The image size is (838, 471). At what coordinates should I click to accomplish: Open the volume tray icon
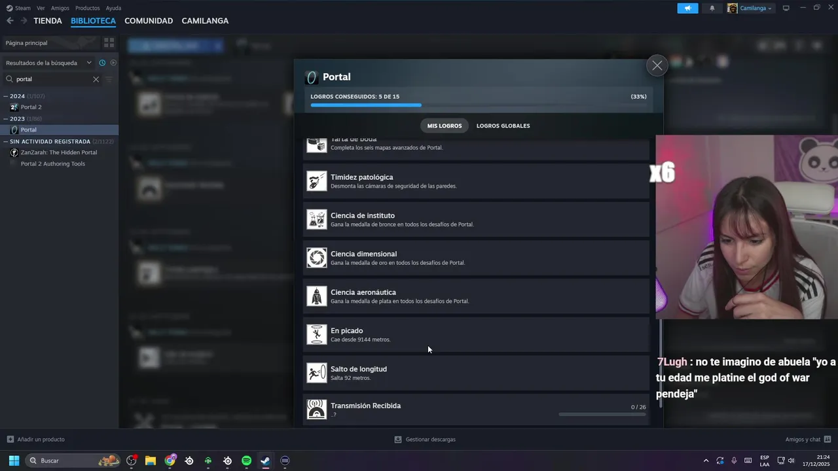792,461
